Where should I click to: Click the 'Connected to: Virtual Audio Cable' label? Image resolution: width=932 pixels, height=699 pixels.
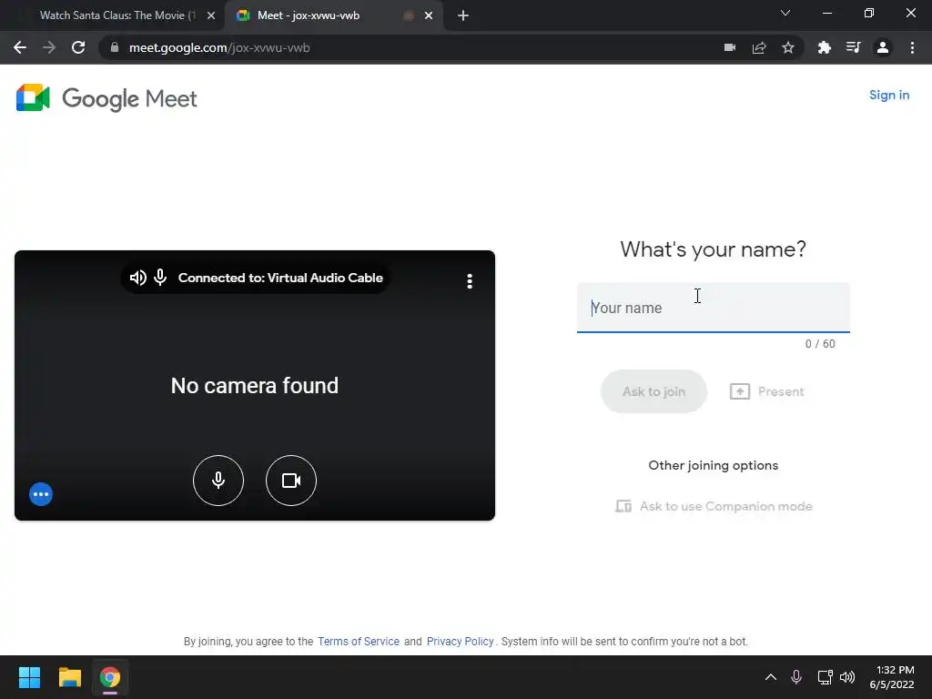coord(280,278)
